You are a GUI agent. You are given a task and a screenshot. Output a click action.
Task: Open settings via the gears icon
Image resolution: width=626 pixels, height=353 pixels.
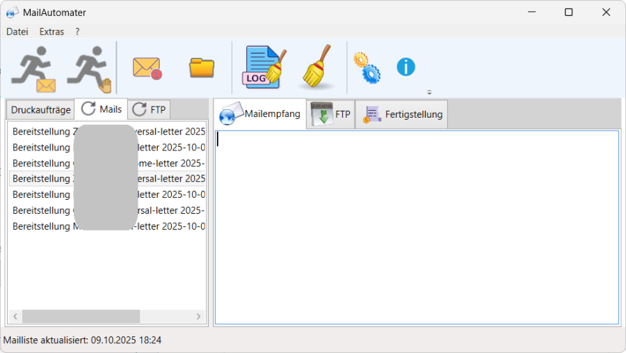367,68
